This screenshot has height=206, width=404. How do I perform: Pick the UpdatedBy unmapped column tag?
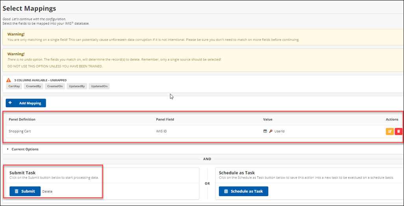(77, 86)
